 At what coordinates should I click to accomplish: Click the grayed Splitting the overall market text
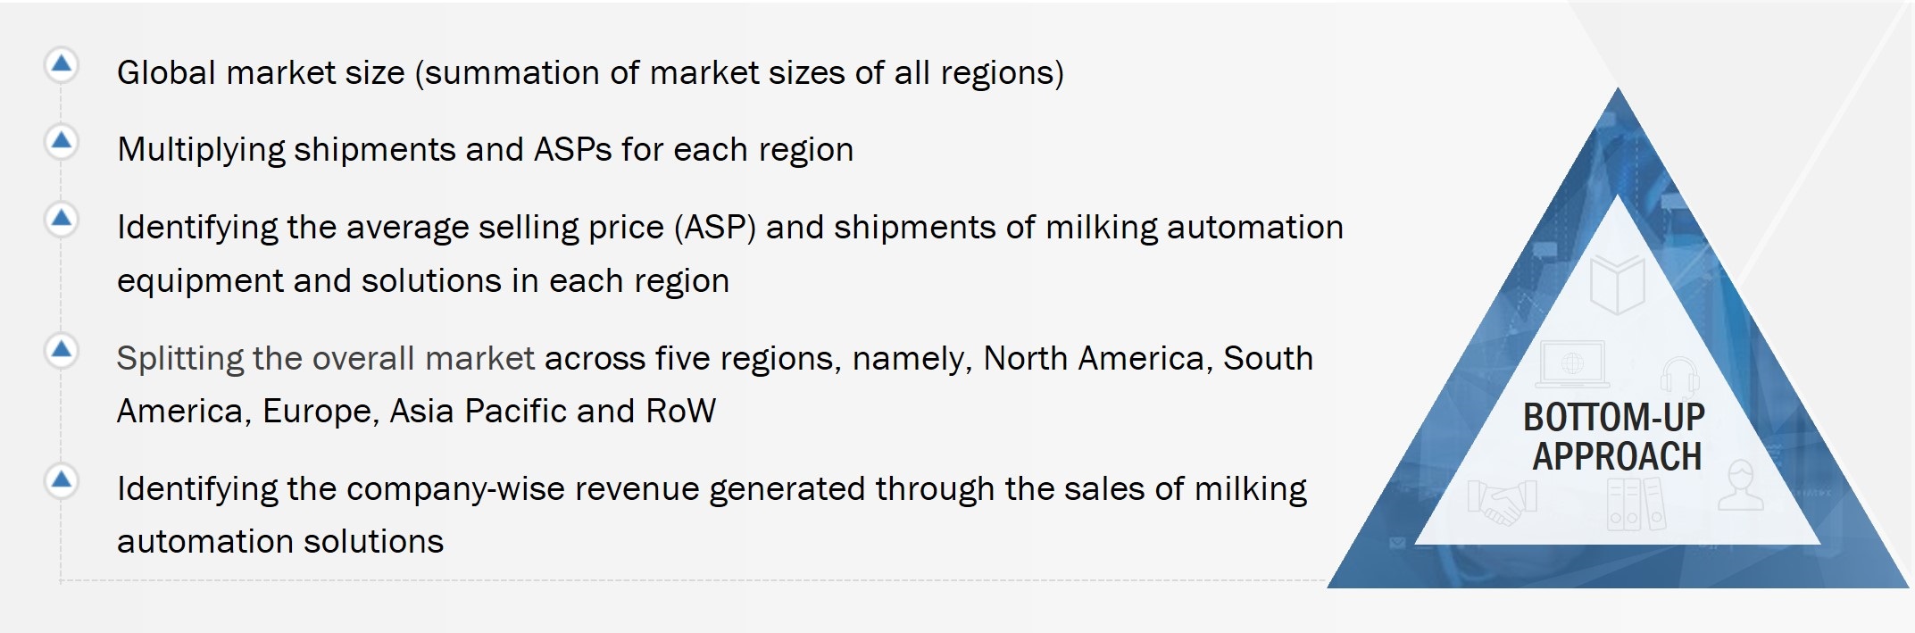tap(325, 358)
